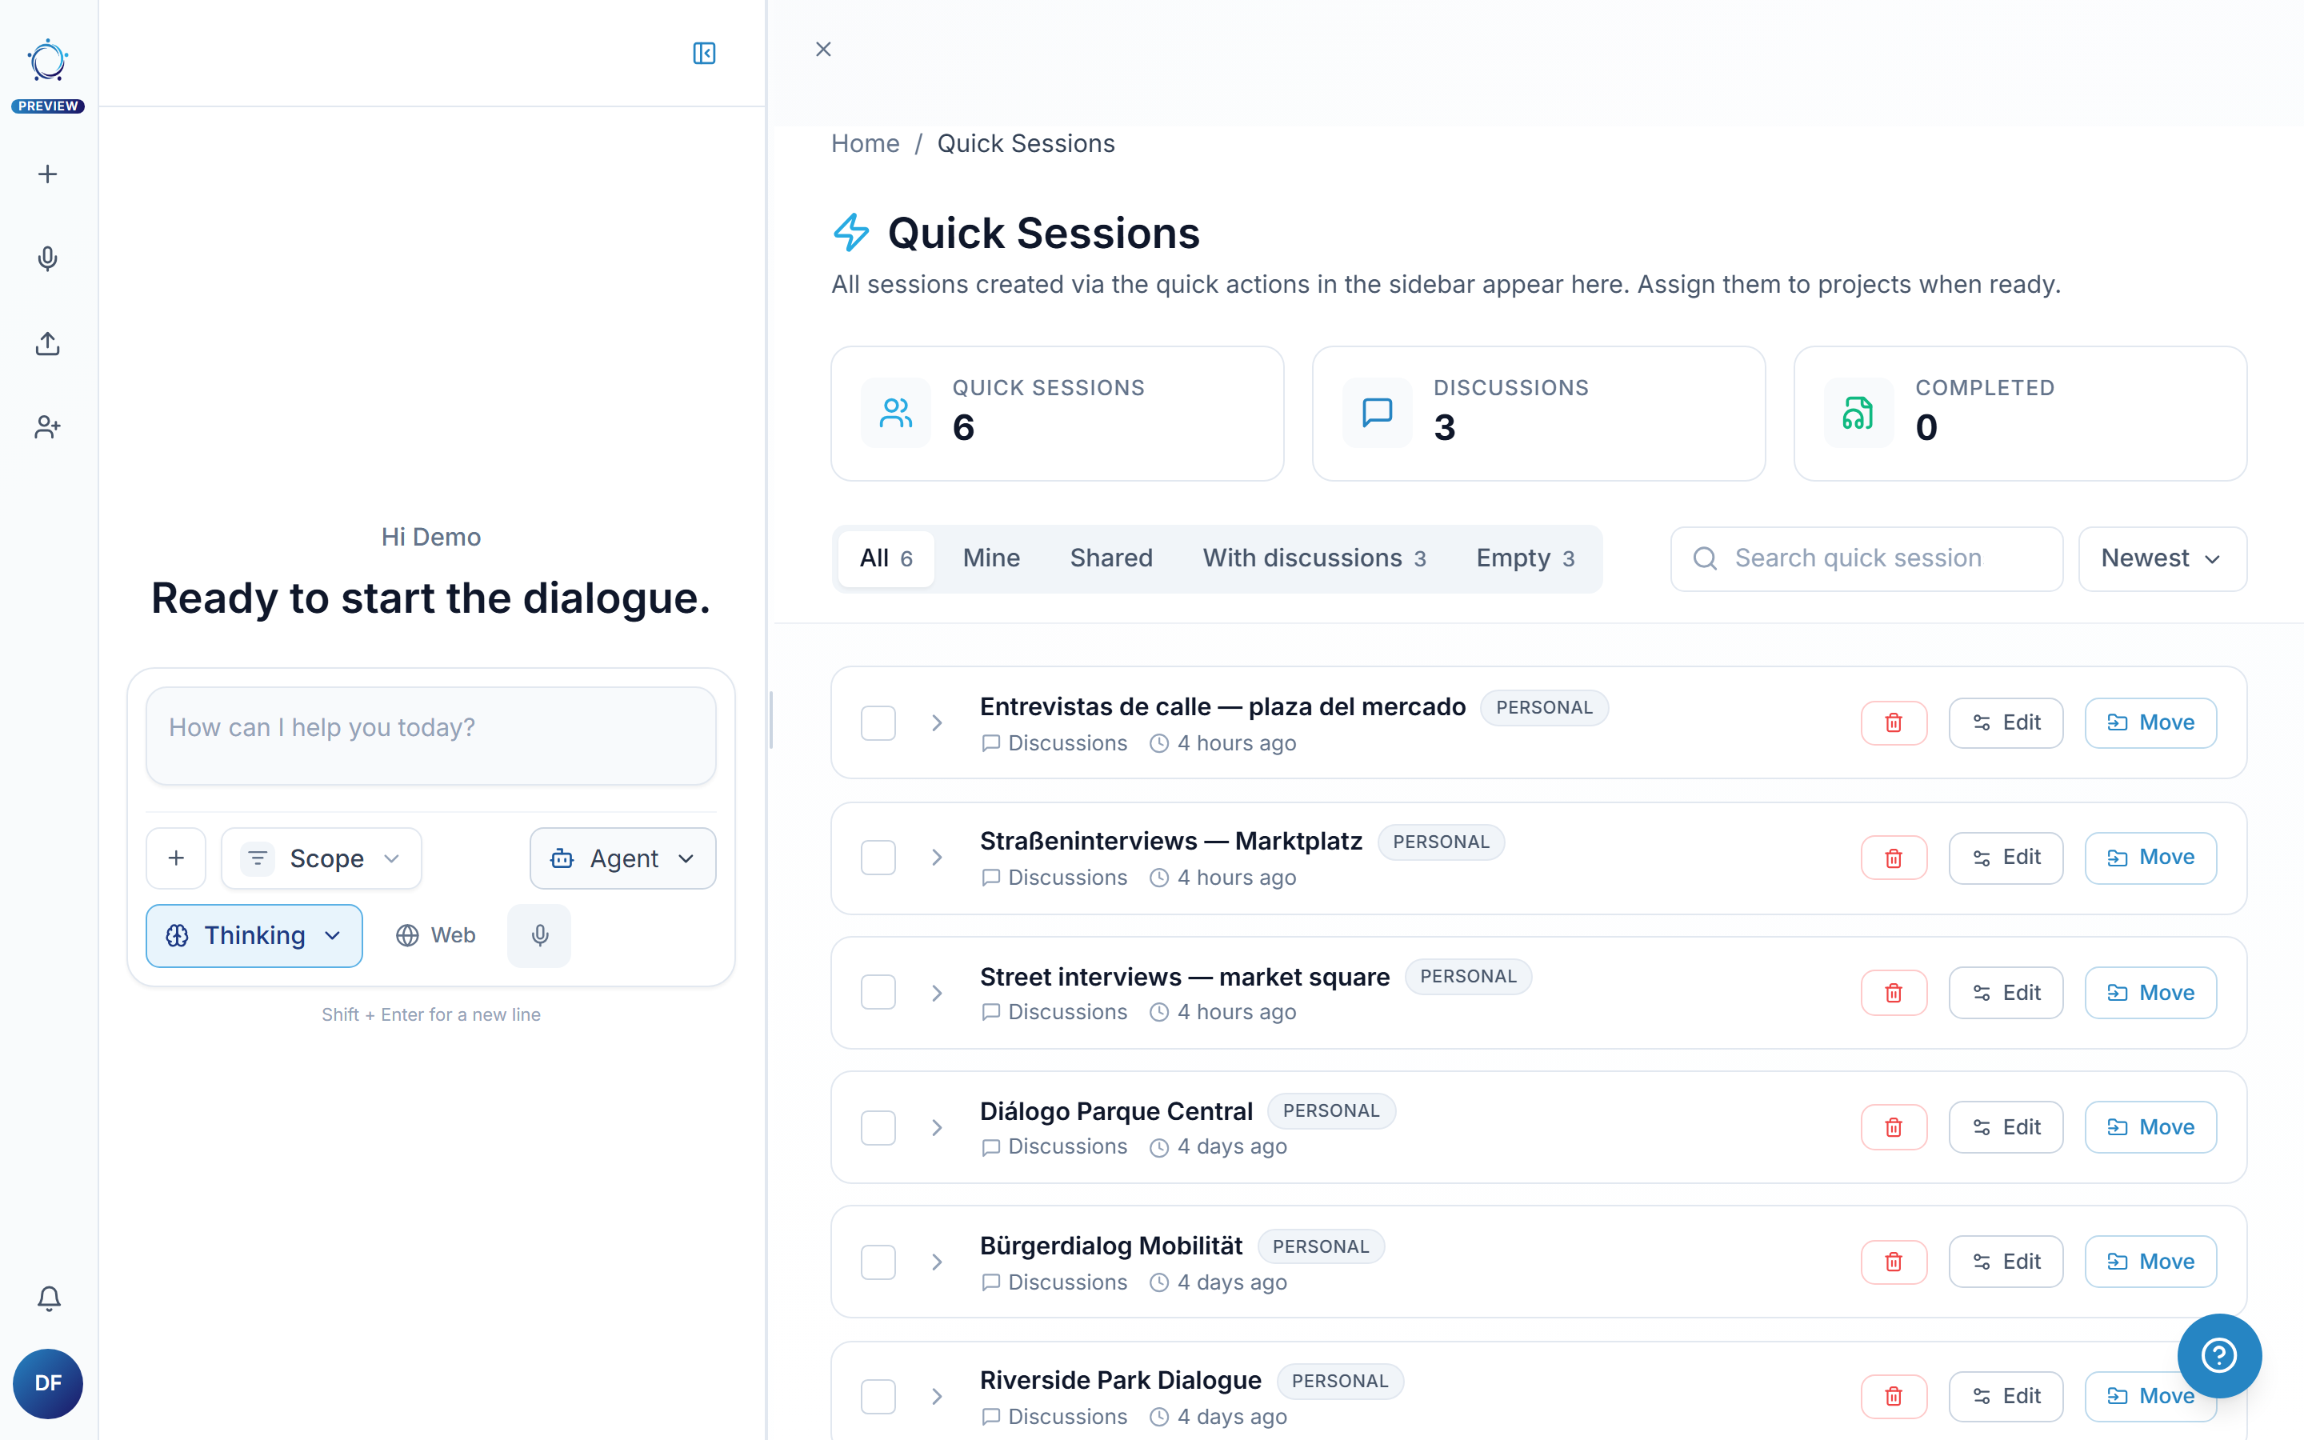The width and height of the screenshot is (2304, 1440).
Task: Edit Straßeninterviews — Marktplatz session
Action: click(x=2006, y=858)
